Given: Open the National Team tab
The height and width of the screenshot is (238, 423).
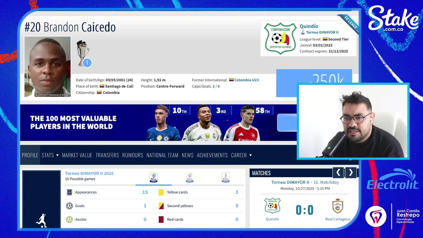Looking at the screenshot, I should click(x=162, y=155).
